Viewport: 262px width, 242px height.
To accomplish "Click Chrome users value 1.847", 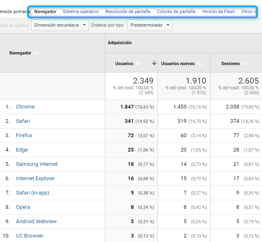I will click(127, 107).
